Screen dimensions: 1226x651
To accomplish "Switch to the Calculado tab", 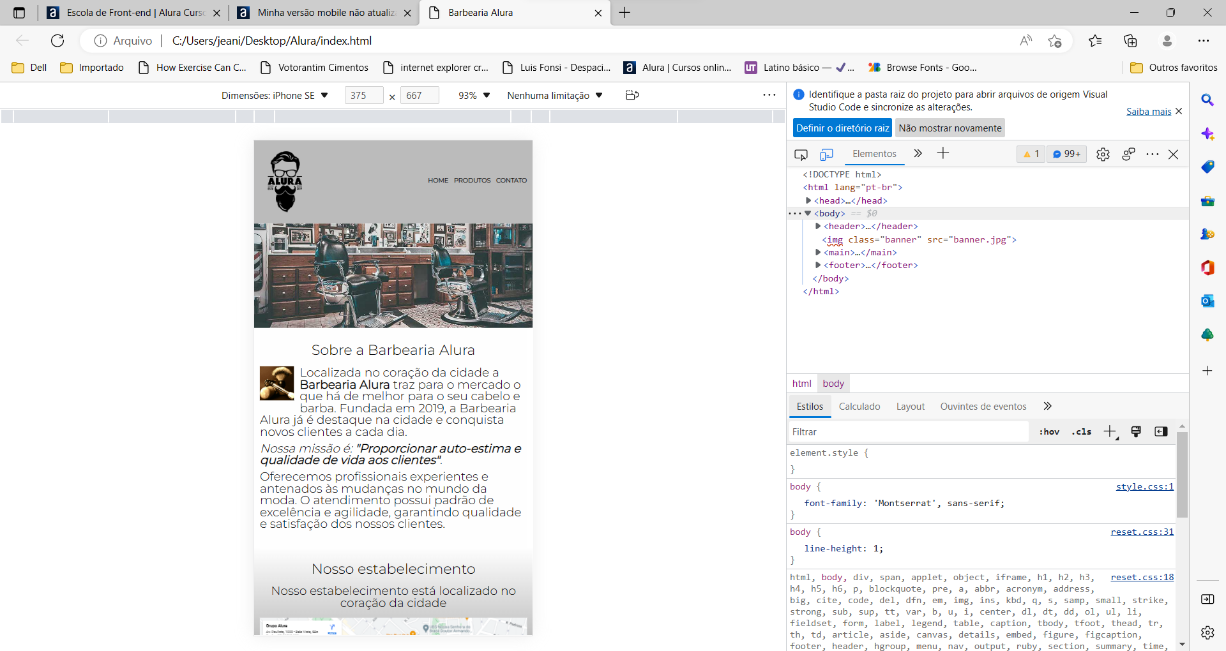I will click(859, 407).
